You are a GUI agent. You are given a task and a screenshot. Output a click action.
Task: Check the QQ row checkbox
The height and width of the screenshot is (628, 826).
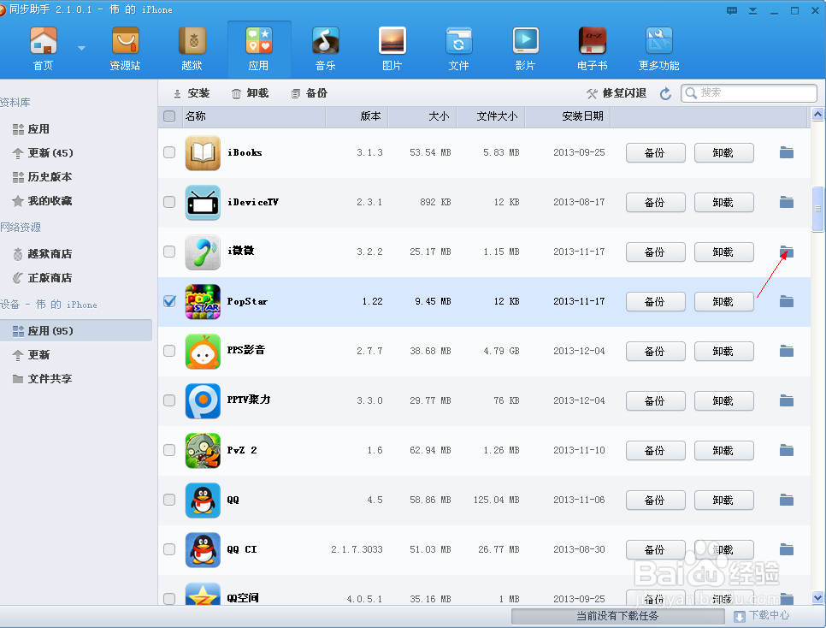[169, 500]
